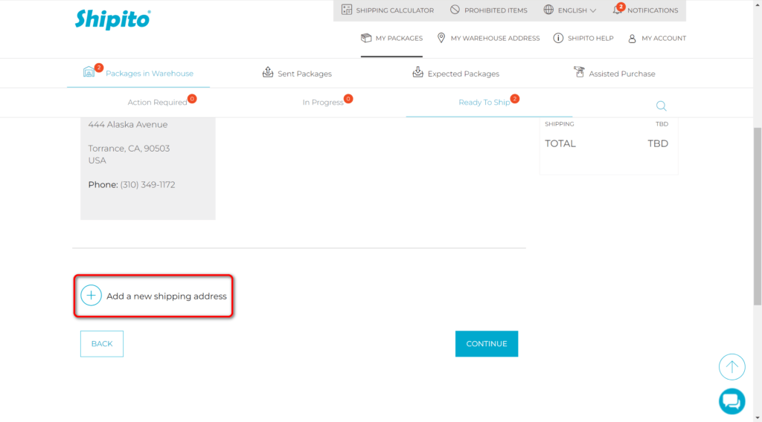Select the In Progress sub-tab
The height and width of the screenshot is (422, 762).
point(323,103)
